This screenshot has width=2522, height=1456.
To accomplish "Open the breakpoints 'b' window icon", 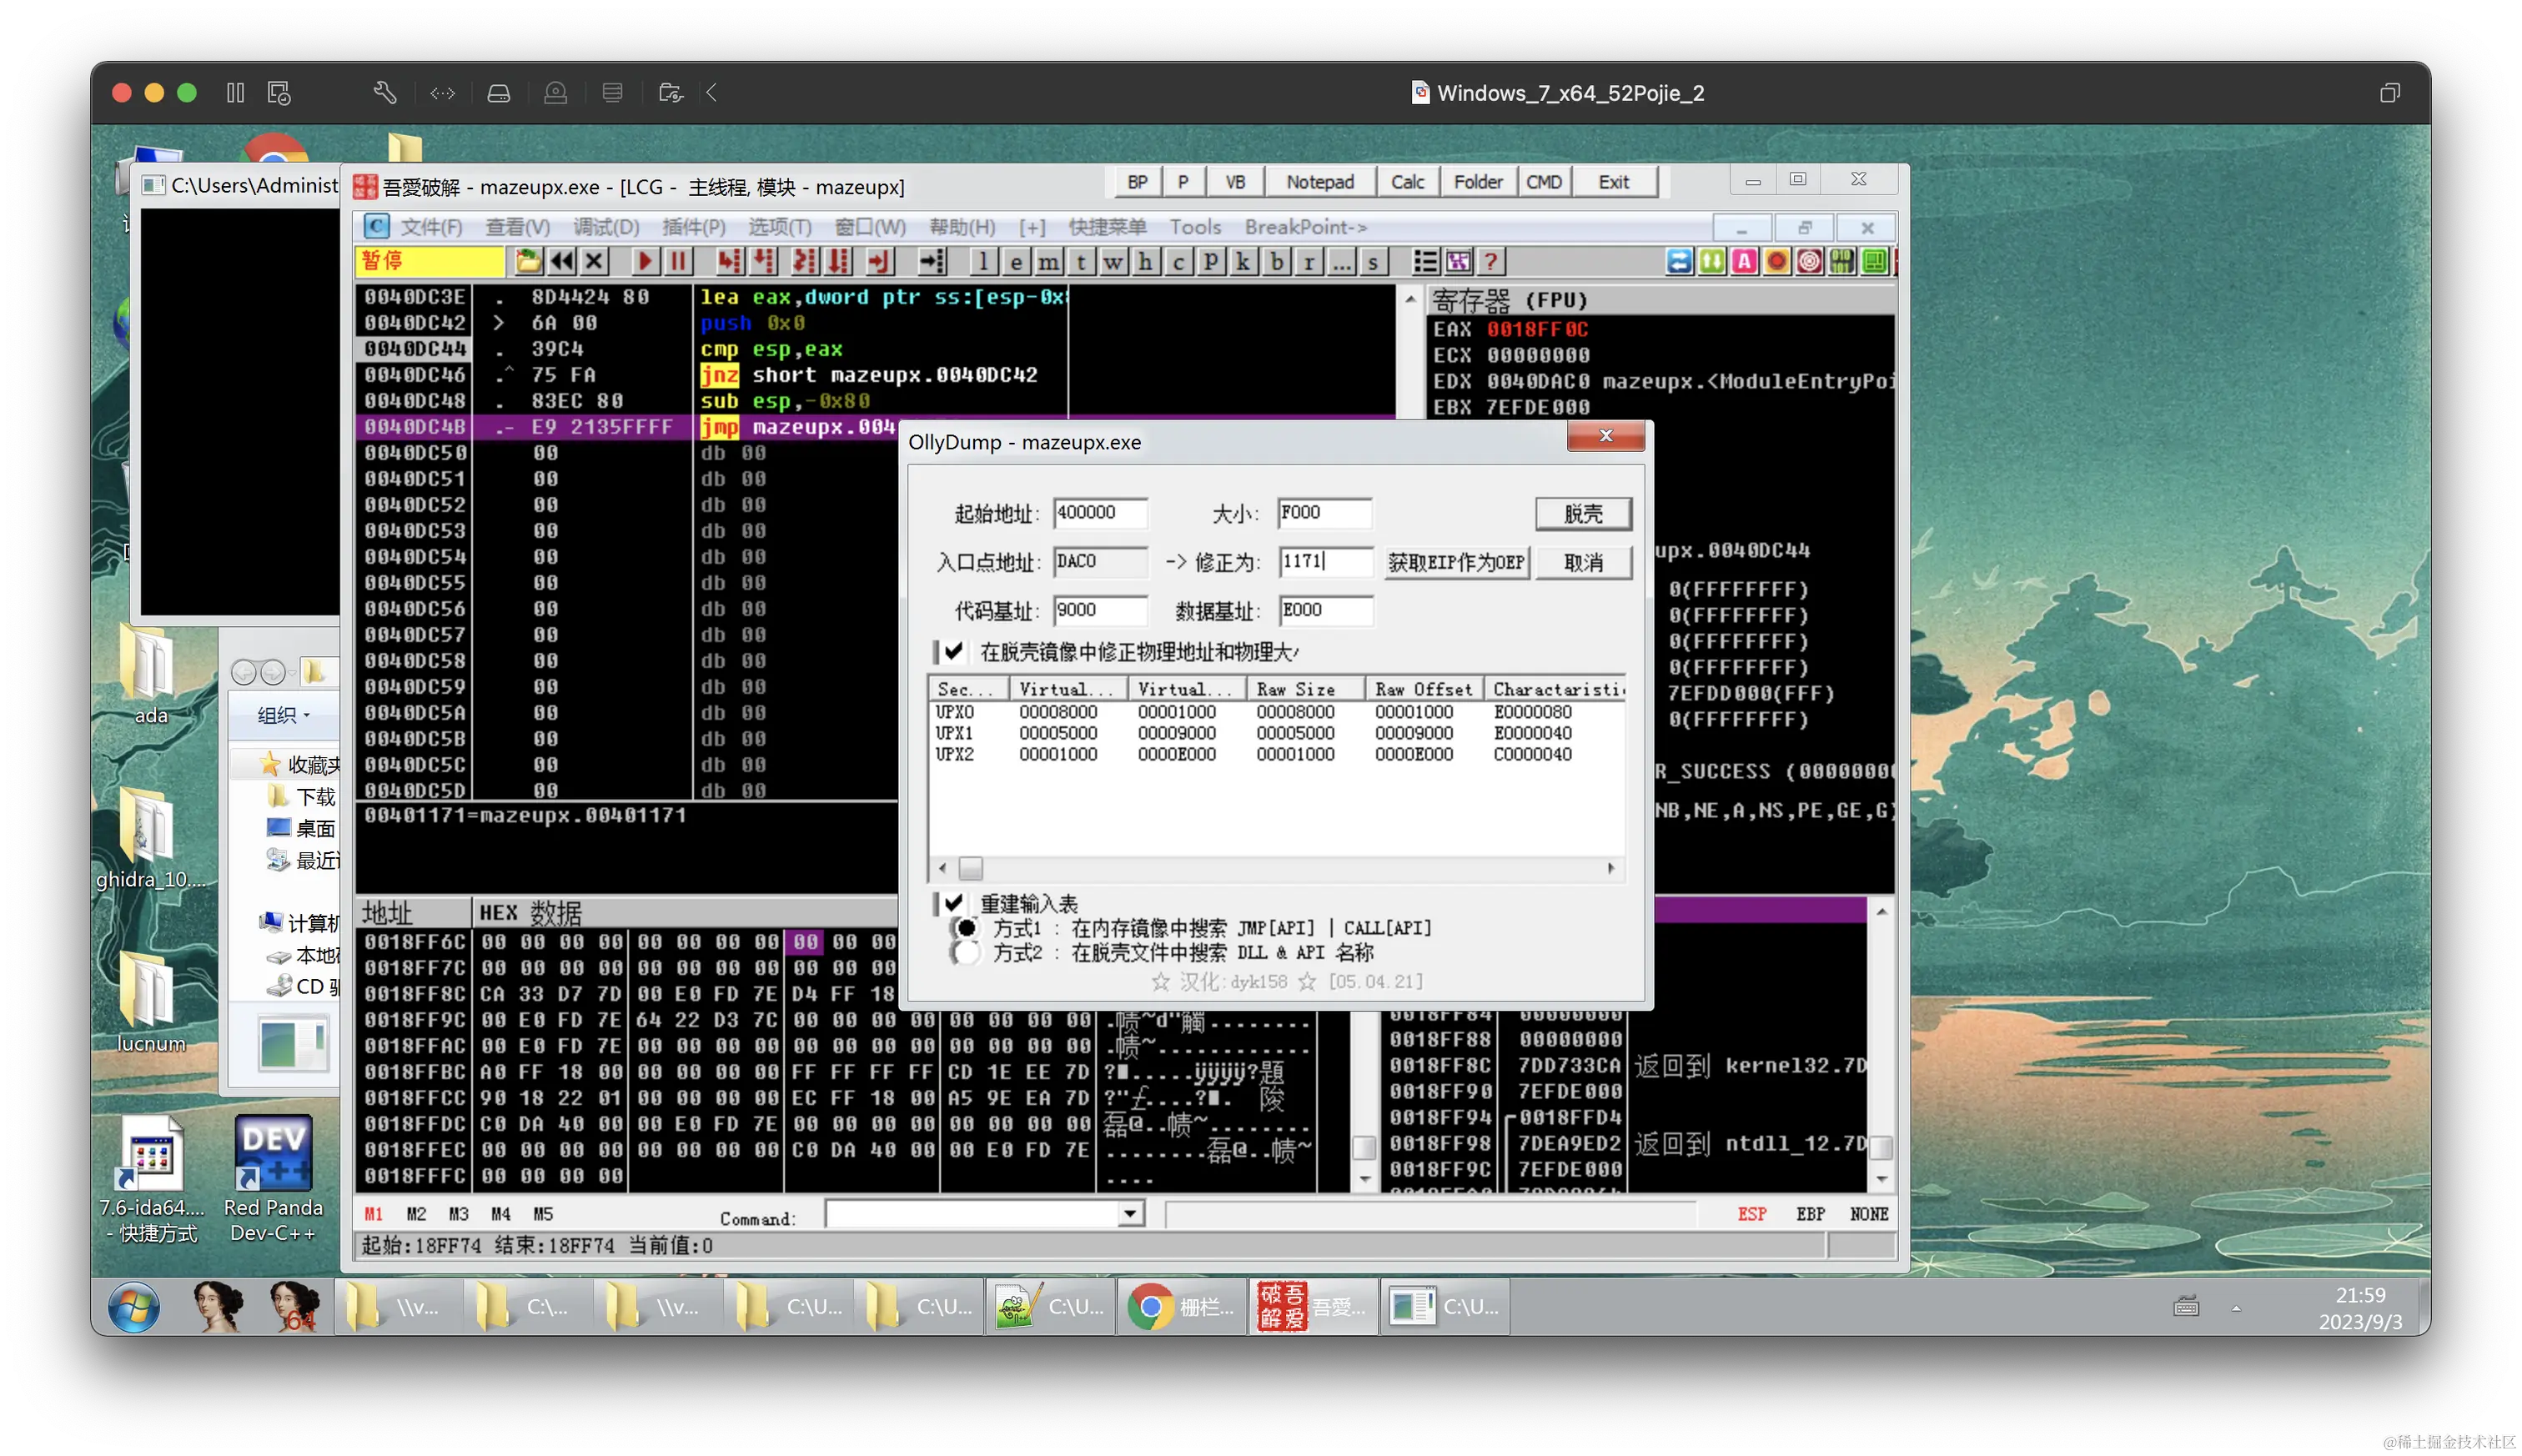I will (1276, 262).
